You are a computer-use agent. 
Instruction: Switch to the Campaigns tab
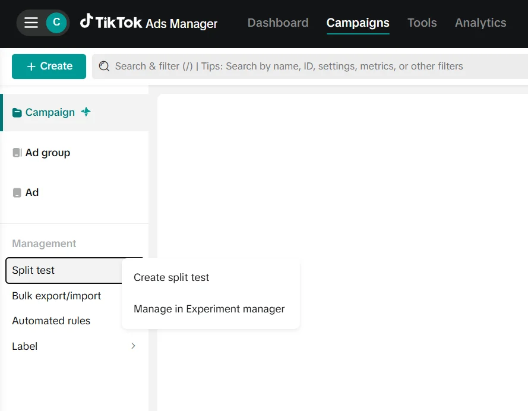click(358, 23)
